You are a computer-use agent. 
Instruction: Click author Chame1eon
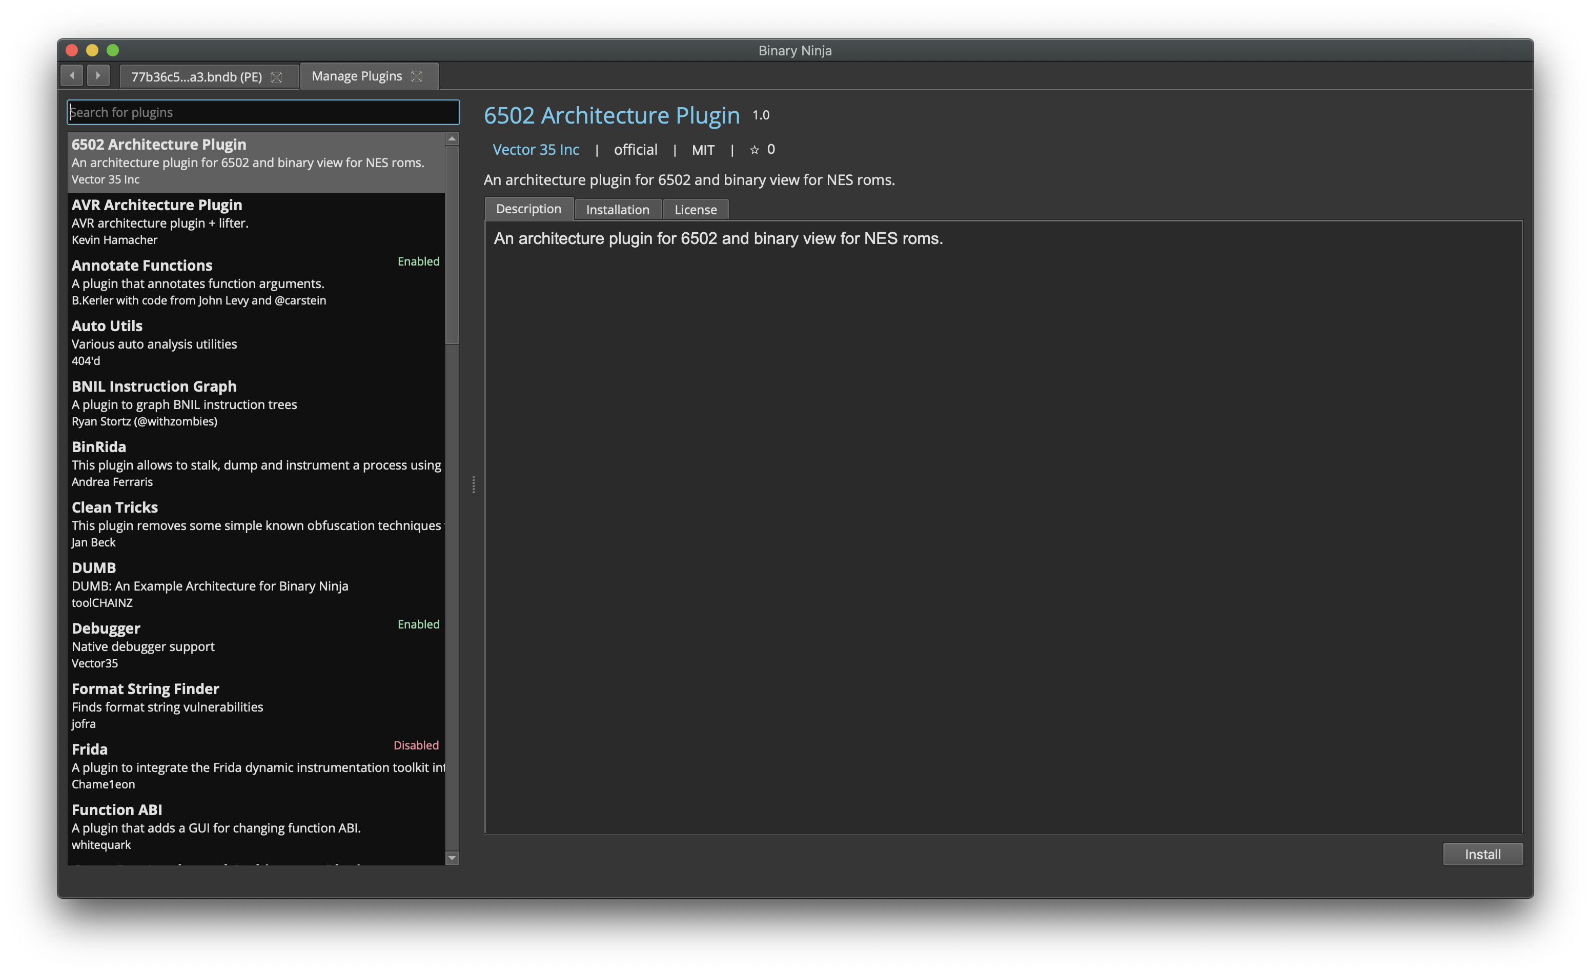104,784
